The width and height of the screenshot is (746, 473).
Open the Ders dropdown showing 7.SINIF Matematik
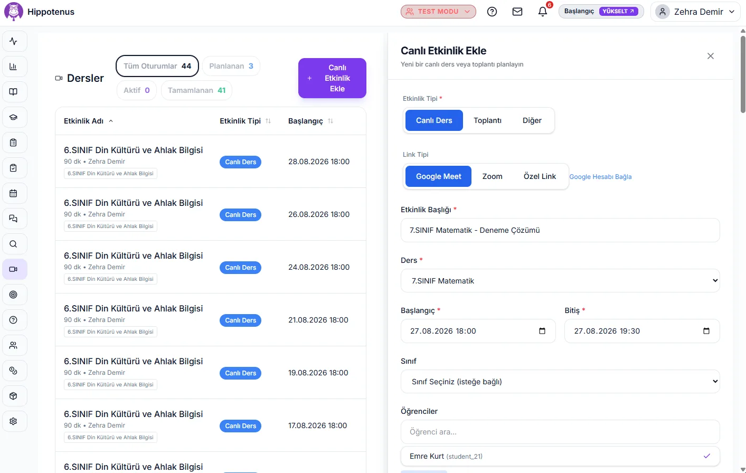[560, 281]
